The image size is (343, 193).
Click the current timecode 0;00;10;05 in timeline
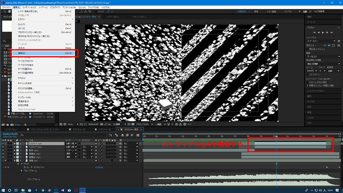[10, 134]
